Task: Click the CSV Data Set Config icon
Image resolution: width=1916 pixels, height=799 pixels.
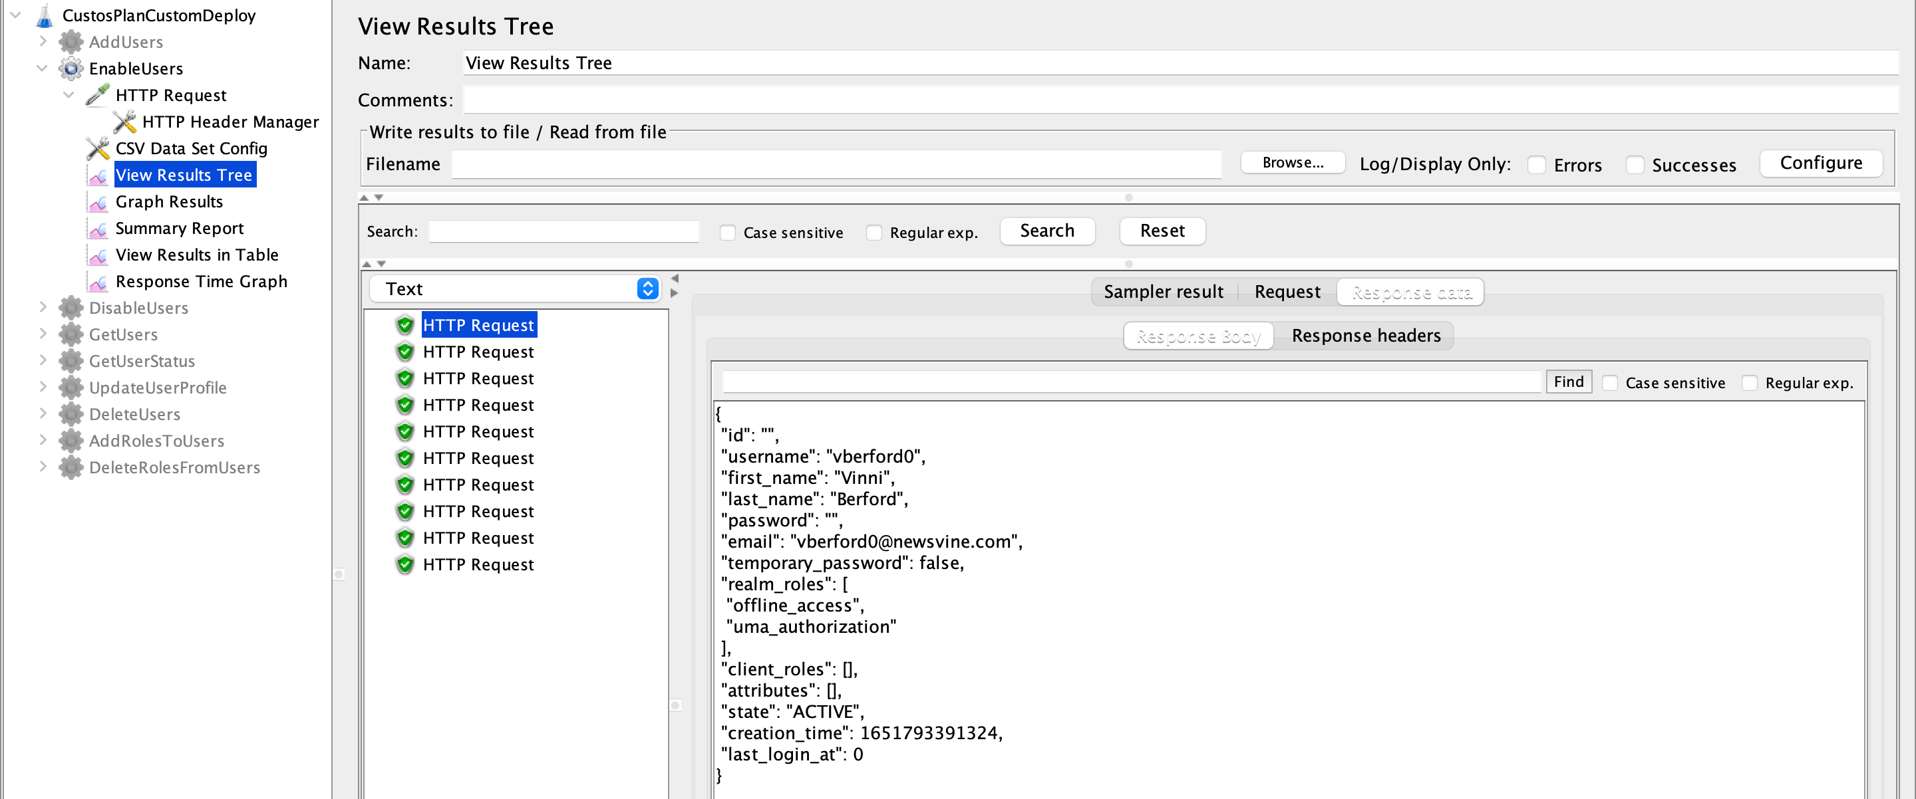Action: pos(97,149)
